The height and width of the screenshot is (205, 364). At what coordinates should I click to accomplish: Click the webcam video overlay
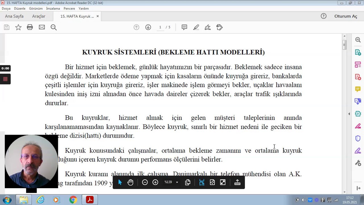(31, 161)
